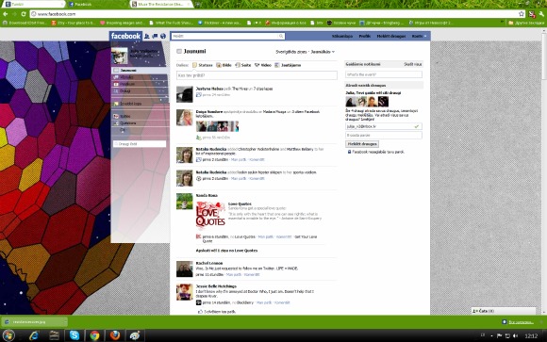Image resolution: width=547 pixels, height=342 pixels.
Task: Open Jessie Belle Hutchings name link
Action: tap(216, 286)
